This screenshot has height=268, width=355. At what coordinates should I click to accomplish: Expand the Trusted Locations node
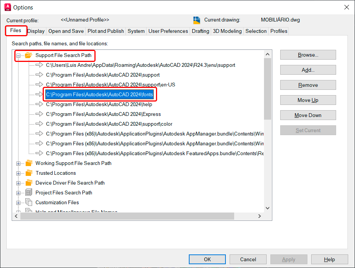click(18, 173)
